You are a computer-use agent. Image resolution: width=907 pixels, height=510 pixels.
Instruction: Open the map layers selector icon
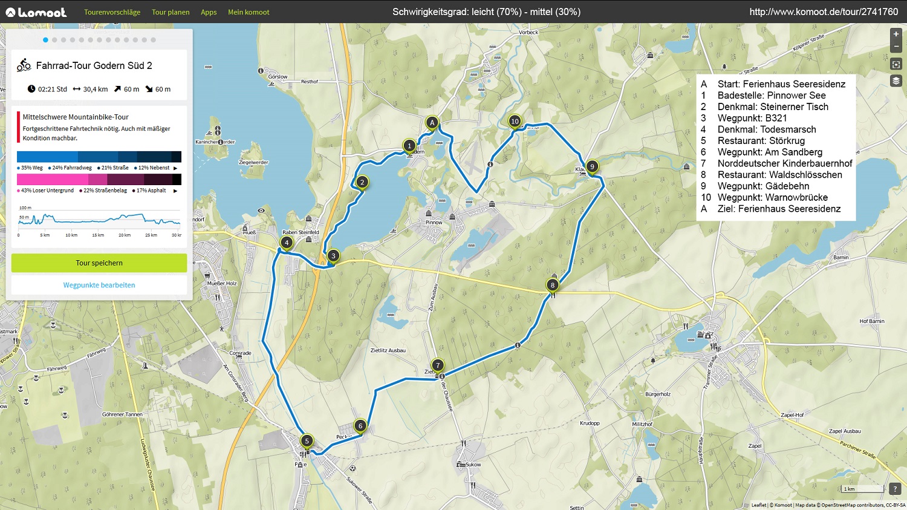click(x=896, y=81)
